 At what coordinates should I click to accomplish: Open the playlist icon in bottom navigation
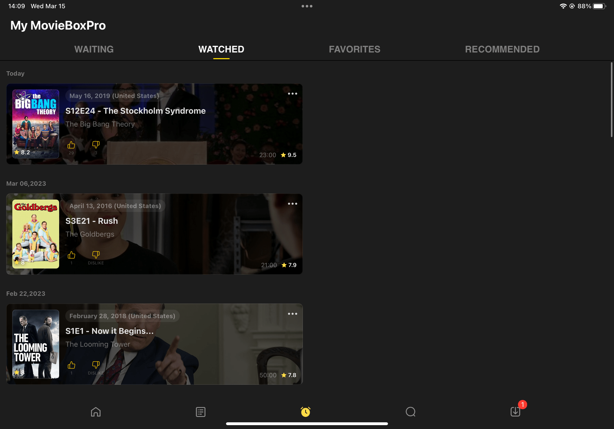pyautogui.click(x=200, y=412)
